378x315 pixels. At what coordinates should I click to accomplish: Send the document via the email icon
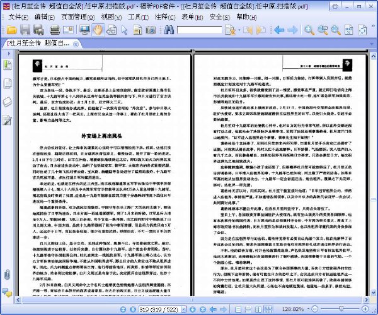coord(69,30)
